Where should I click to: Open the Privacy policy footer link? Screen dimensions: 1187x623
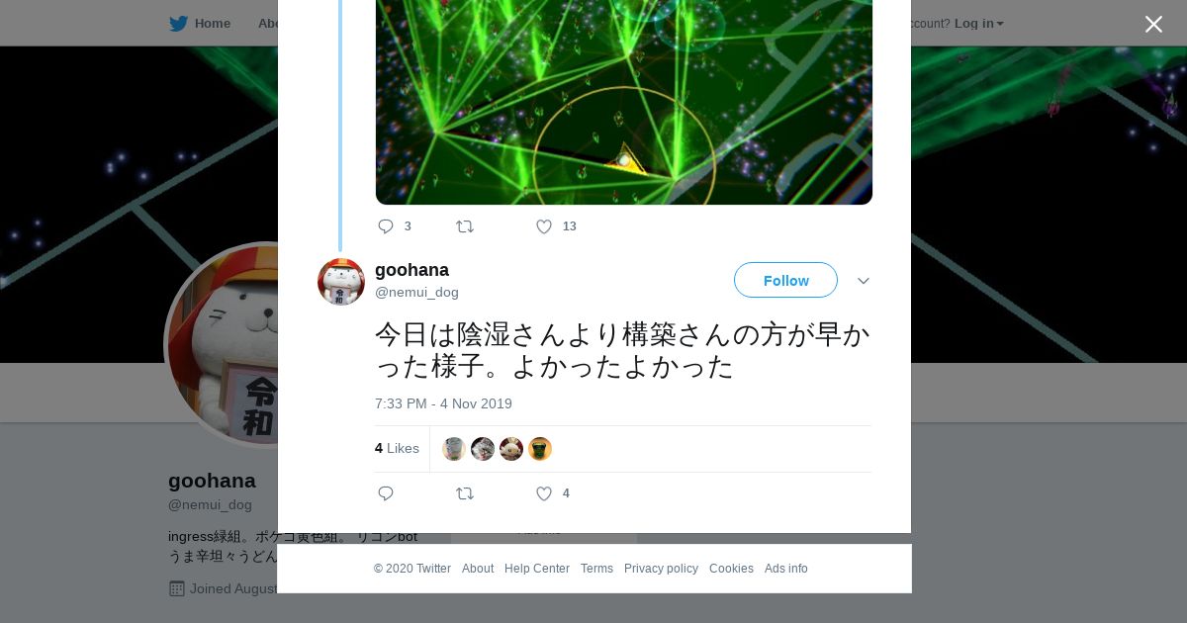point(661,569)
